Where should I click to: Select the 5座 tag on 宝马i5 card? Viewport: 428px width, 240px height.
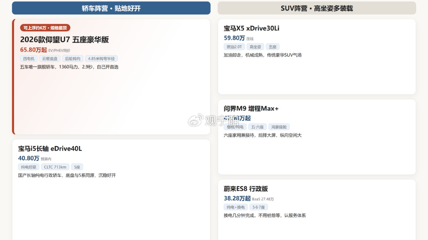click(77, 167)
